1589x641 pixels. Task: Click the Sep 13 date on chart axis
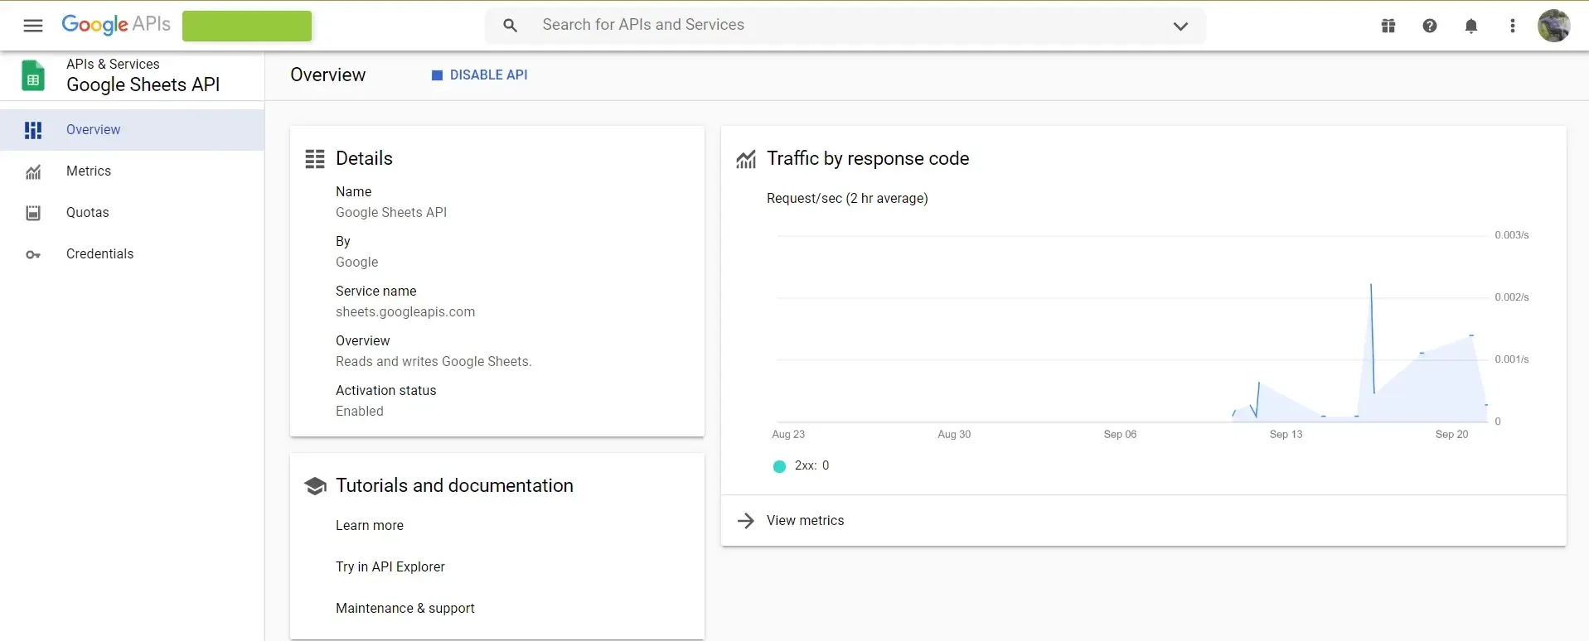click(1286, 435)
